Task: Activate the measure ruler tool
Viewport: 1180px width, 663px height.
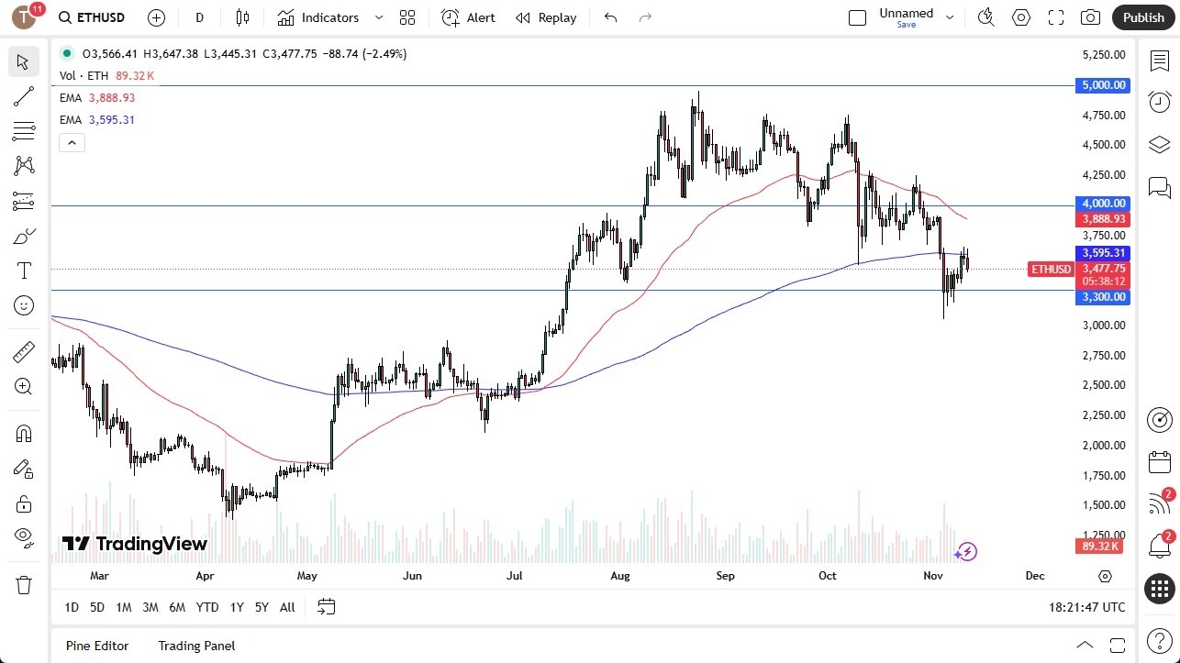Action: coord(23,351)
